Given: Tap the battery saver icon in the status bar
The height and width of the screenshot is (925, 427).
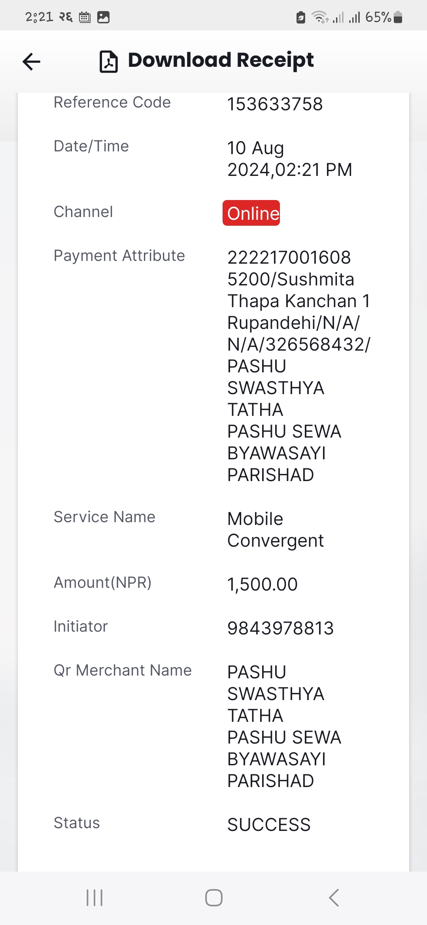Looking at the screenshot, I should [x=301, y=17].
